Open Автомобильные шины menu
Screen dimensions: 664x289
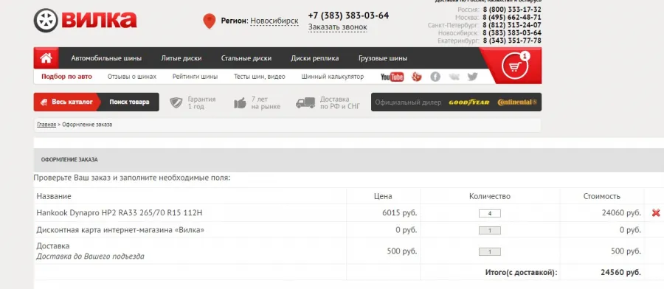pyautogui.click(x=106, y=58)
